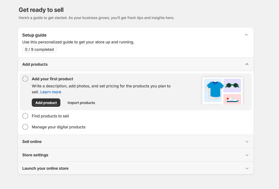Click the blue t-shirt illustration

213,89
